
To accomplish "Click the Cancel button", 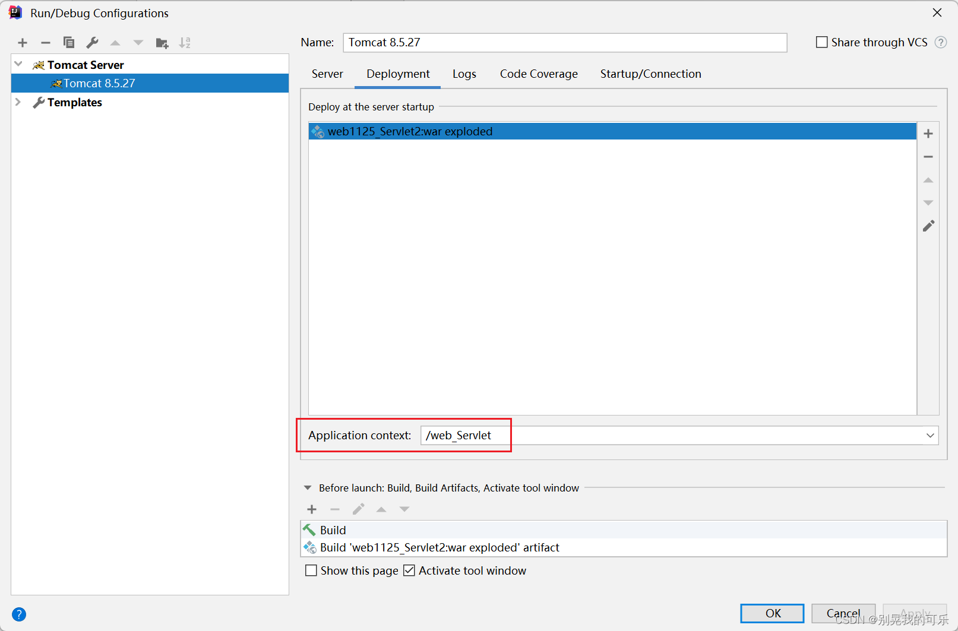I will point(843,613).
